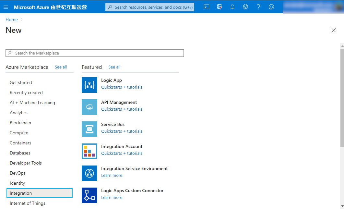The height and width of the screenshot is (209, 344).
Task: Click the Service Bus icon
Action: [x=89, y=129]
